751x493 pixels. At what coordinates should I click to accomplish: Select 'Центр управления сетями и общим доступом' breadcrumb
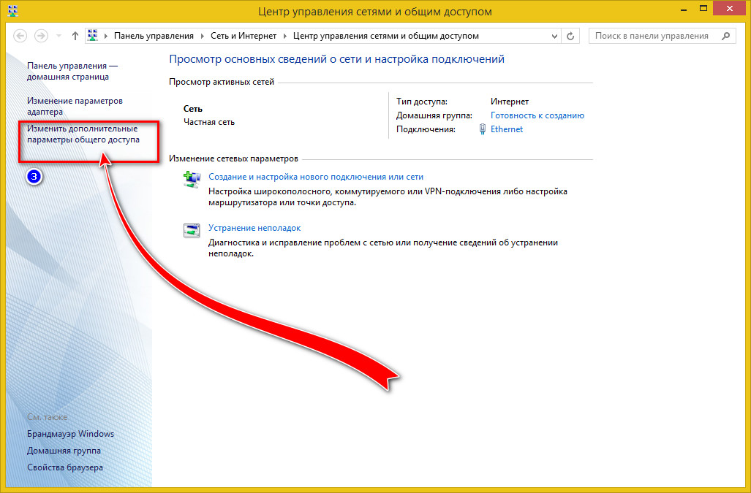point(386,36)
